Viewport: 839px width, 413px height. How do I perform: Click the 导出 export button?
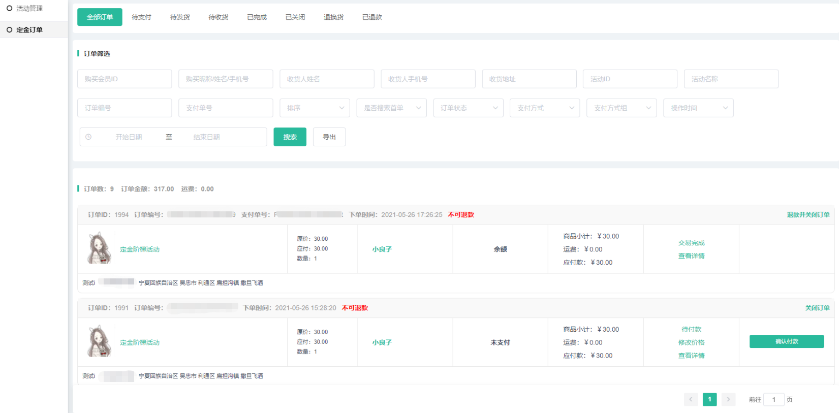pyautogui.click(x=329, y=137)
